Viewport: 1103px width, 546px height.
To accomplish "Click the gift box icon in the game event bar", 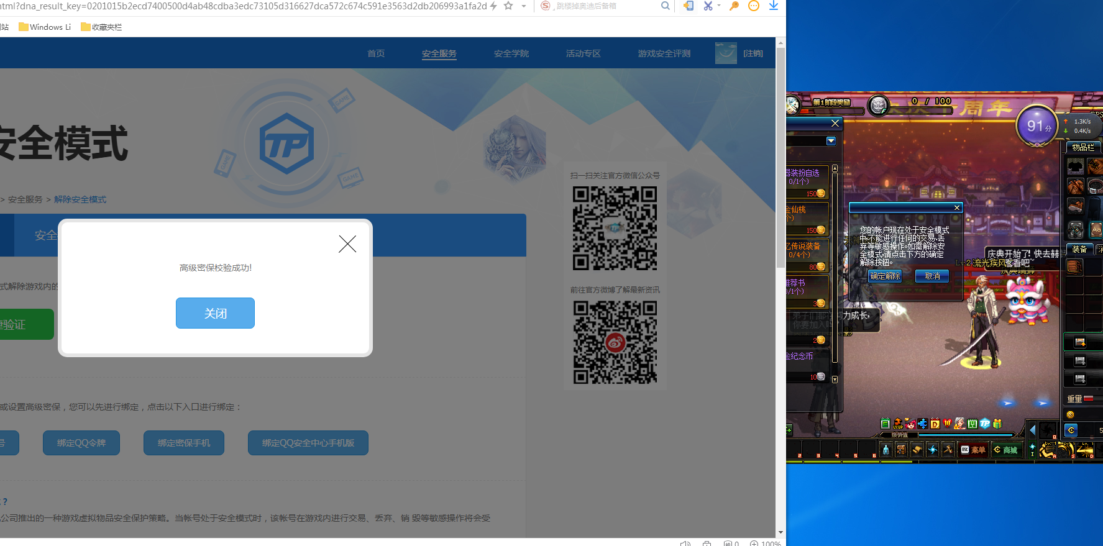I will pyautogui.click(x=997, y=424).
